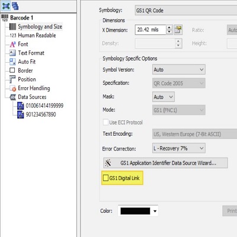
Task: Open the Error Handling icon entry
Action: click(x=13, y=88)
